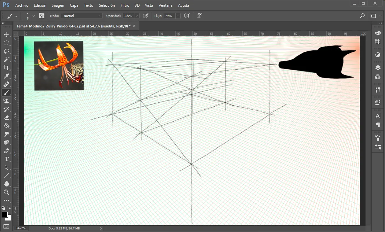Open the Channels panel icon
This screenshot has height=232, width=385.
[x=378, y=77]
